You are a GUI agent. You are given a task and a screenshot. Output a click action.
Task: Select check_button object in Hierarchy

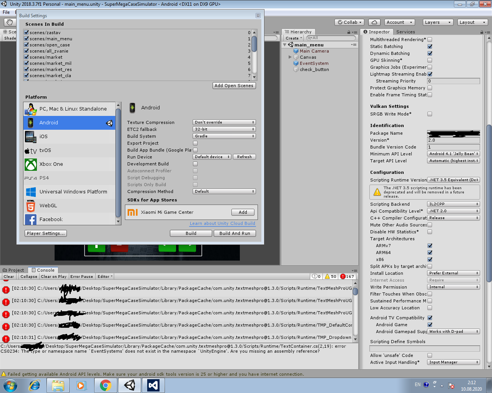pos(314,69)
